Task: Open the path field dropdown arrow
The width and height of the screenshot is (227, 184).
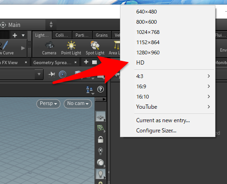Action: coord(39,74)
